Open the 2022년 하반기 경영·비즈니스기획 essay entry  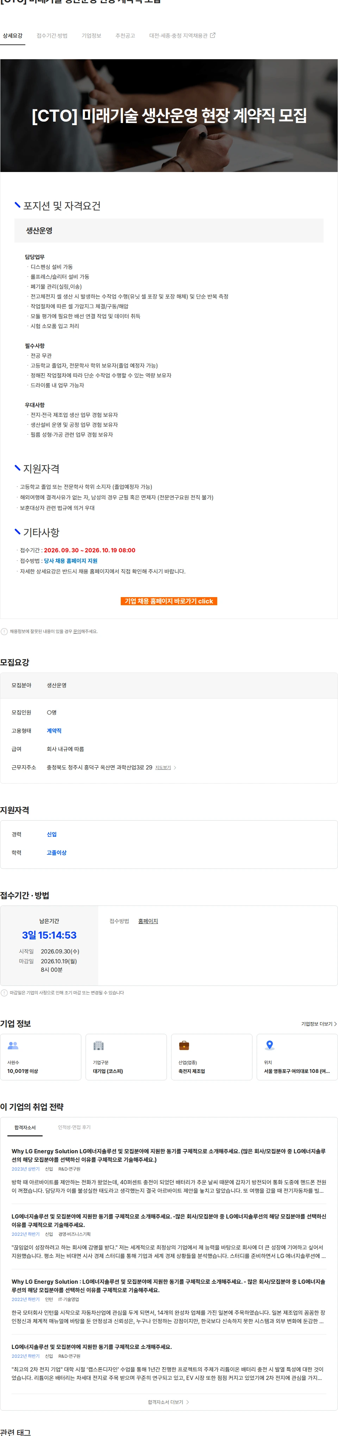point(169,1236)
